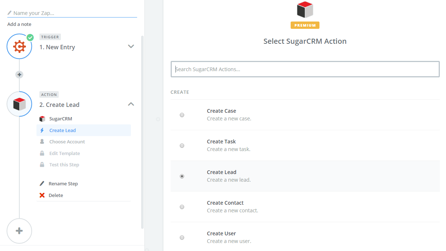Select the Create Task radio button
The image size is (446, 251).
(x=182, y=145)
